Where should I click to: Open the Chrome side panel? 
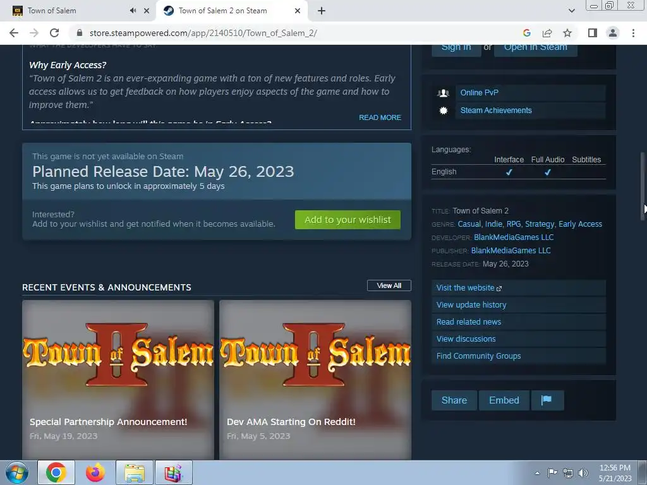(x=593, y=33)
